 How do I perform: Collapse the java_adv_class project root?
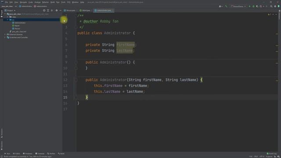(5, 14)
